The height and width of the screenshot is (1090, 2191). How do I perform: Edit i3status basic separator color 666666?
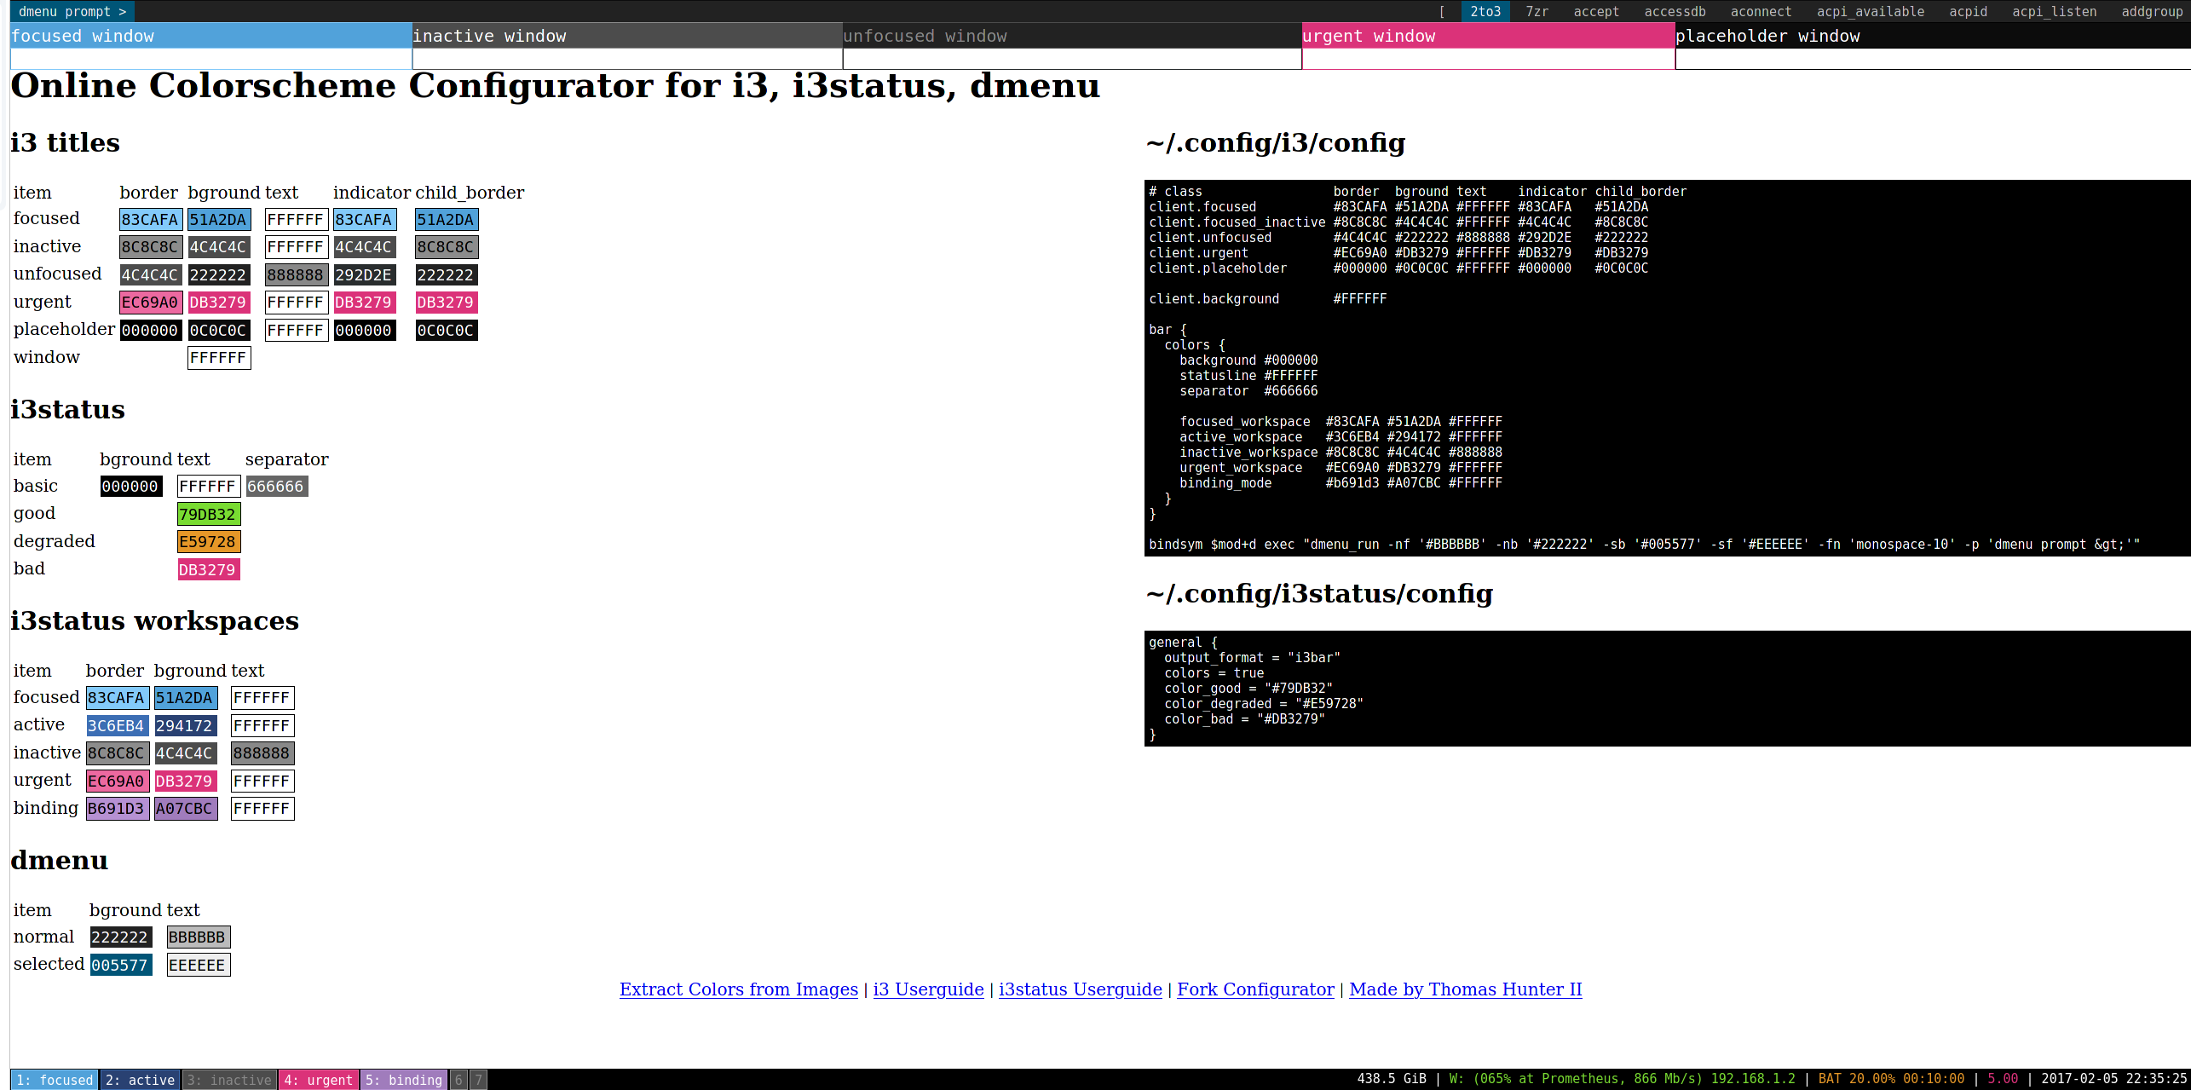(277, 487)
